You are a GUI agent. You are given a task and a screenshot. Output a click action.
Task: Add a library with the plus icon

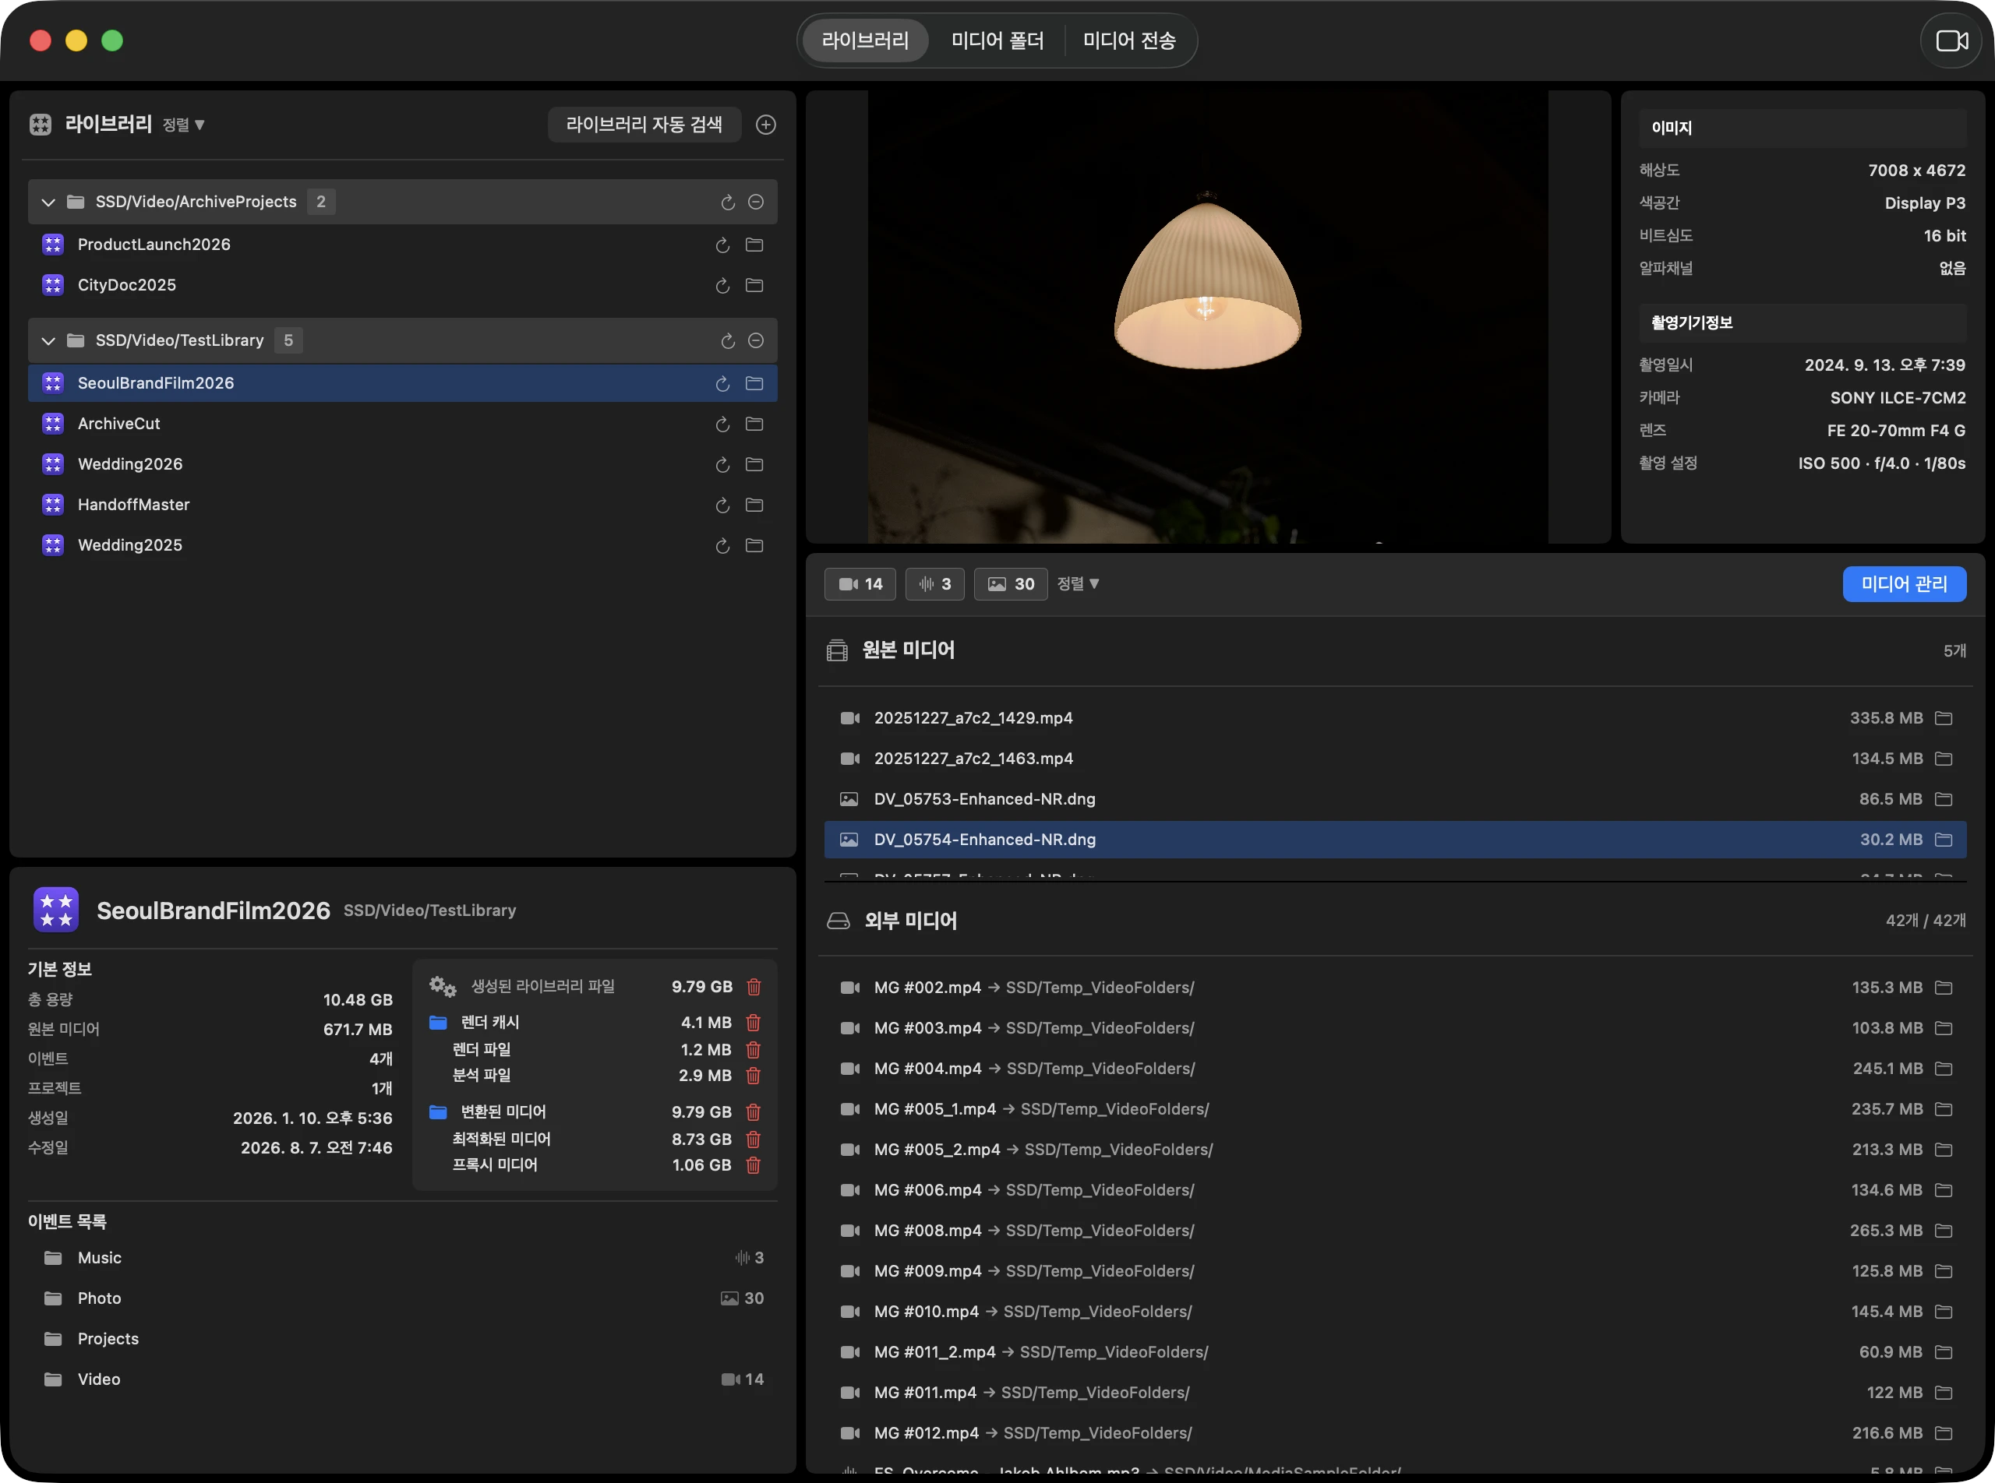pyautogui.click(x=765, y=125)
